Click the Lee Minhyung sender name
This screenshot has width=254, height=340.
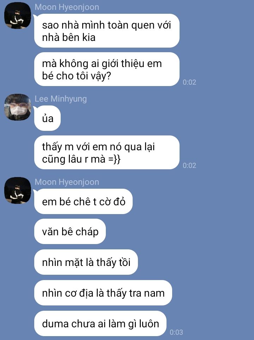[x=61, y=99]
